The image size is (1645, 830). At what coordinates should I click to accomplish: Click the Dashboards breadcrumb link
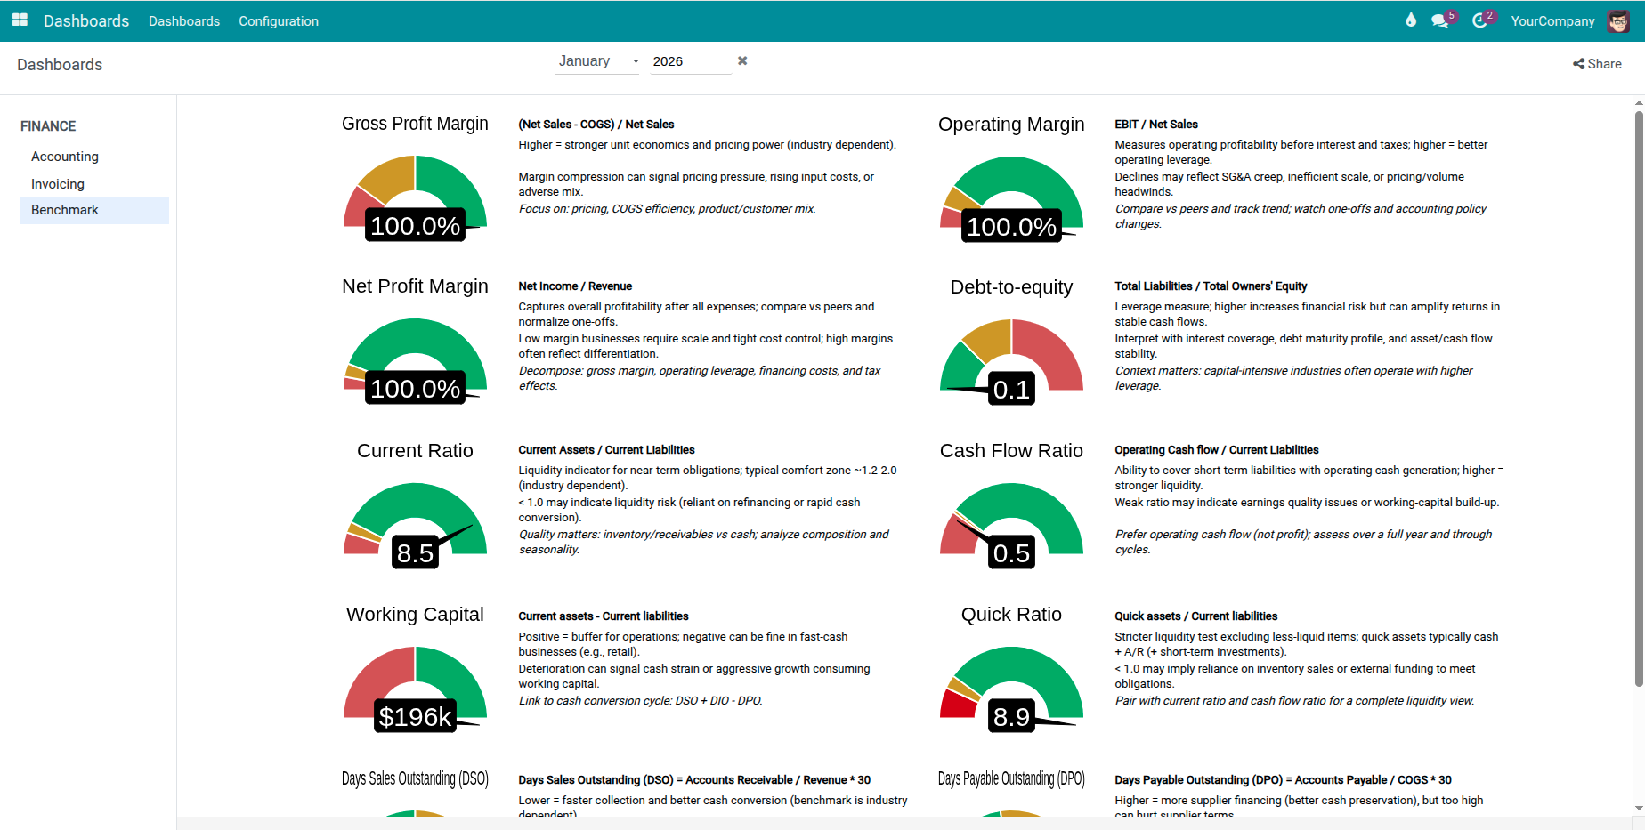coord(59,64)
